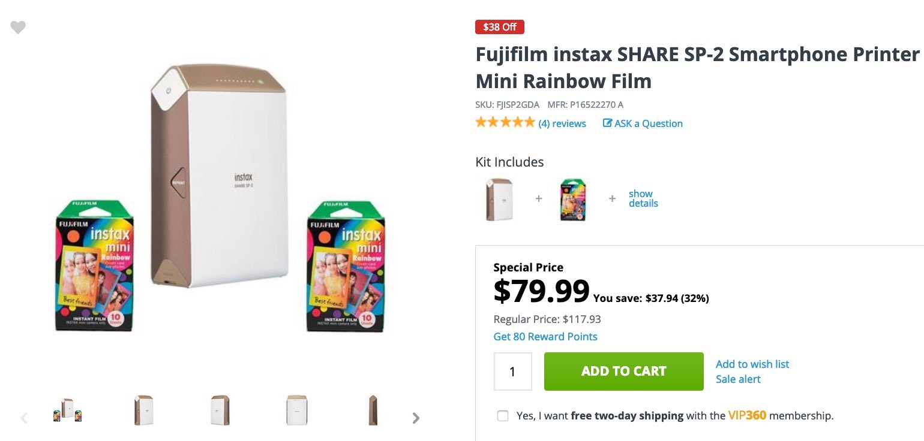Click the heart wishlist icon
The height and width of the screenshot is (441, 924).
[x=18, y=28]
